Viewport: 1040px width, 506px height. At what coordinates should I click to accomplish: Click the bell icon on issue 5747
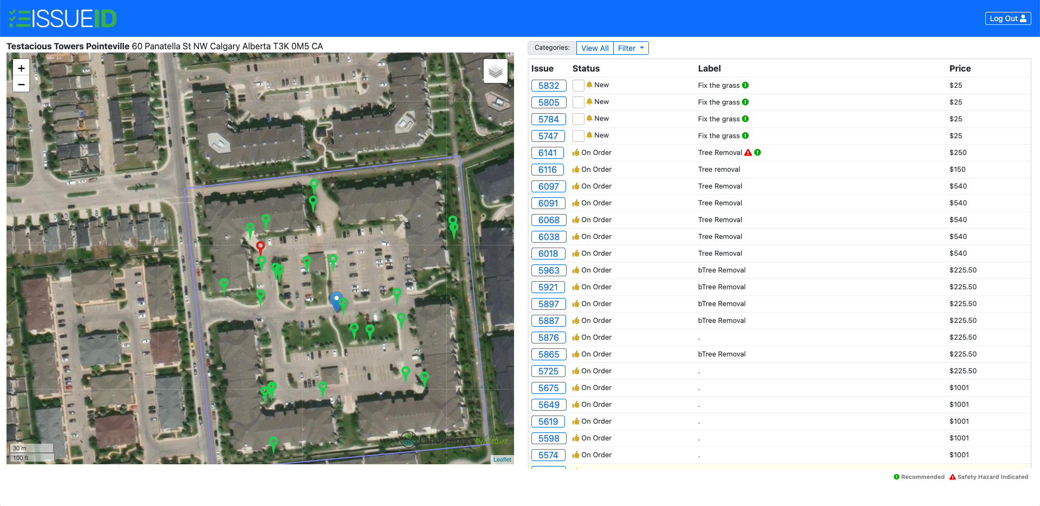pos(589,135)
